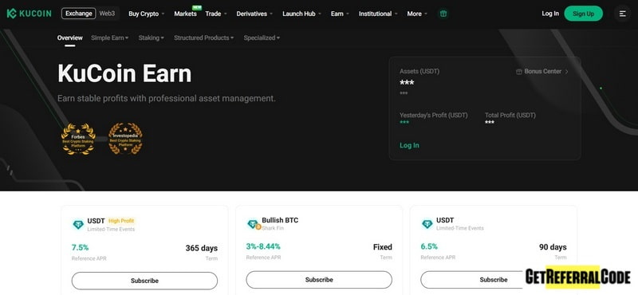Select the Overview tab
Screen dimensions: 638x295
tap(70, 37)
